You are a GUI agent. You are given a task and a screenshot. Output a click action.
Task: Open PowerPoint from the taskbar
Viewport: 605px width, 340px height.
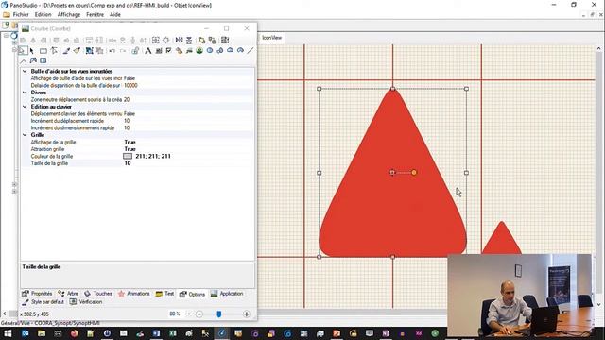[x=337, y=333]
